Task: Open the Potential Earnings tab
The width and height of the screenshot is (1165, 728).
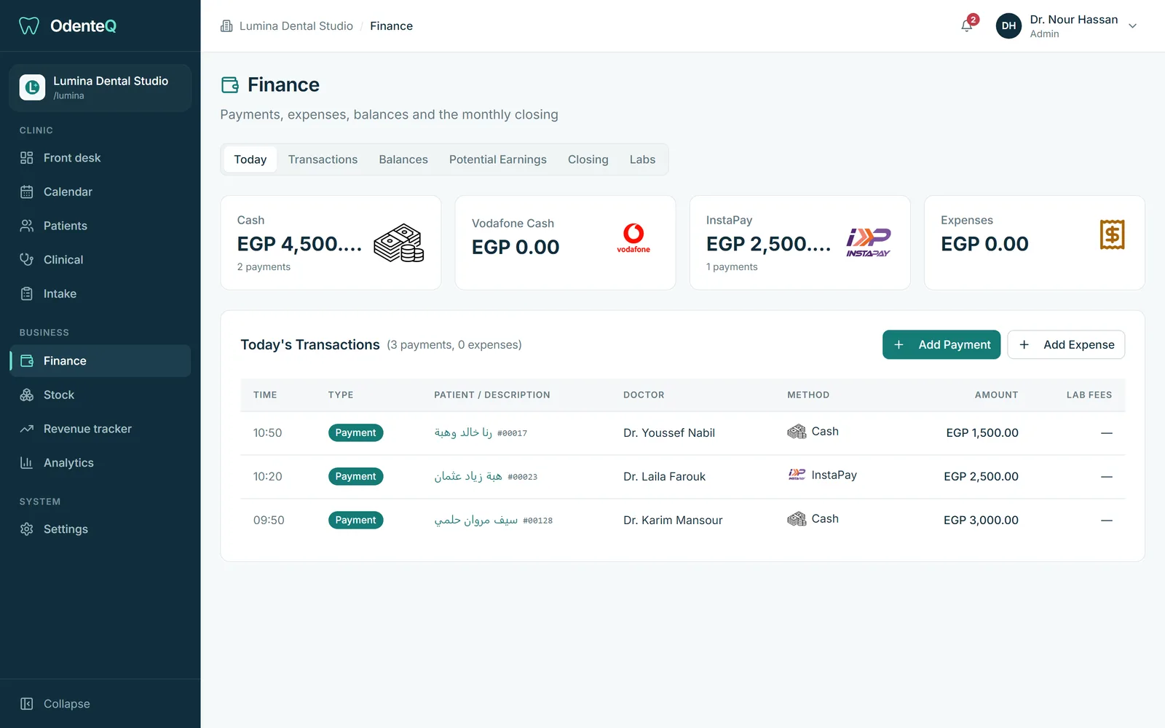Action: pyautogui.click(x=498, y=159)
